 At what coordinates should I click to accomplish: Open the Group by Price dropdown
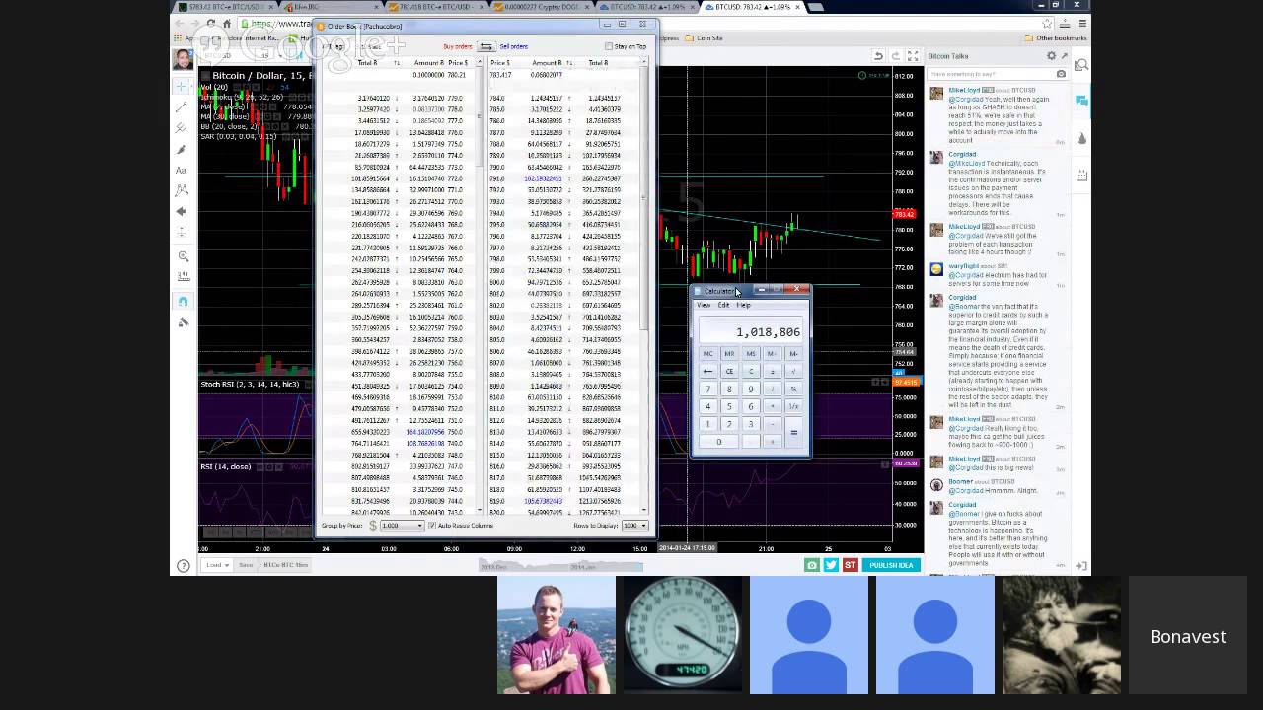[402, 526]
